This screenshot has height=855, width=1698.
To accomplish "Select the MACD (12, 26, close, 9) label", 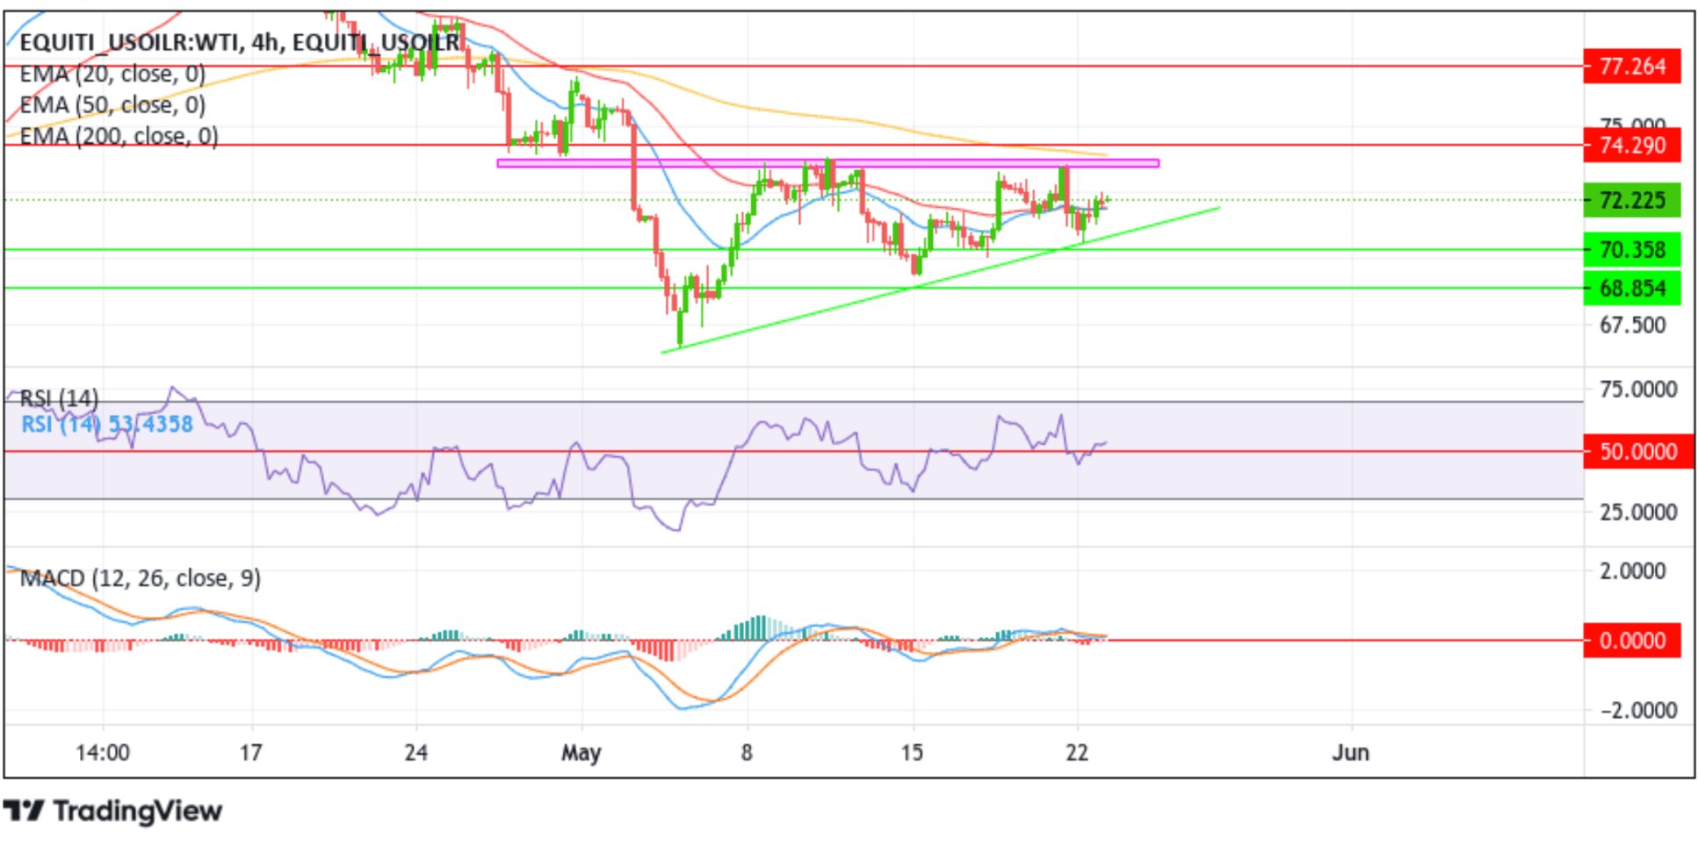I will (x=141, y=578).
